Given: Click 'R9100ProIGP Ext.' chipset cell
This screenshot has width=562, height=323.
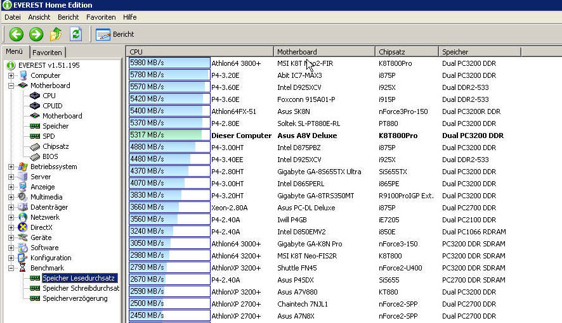Looking at the screenshot, I should [x=406, y=196].
